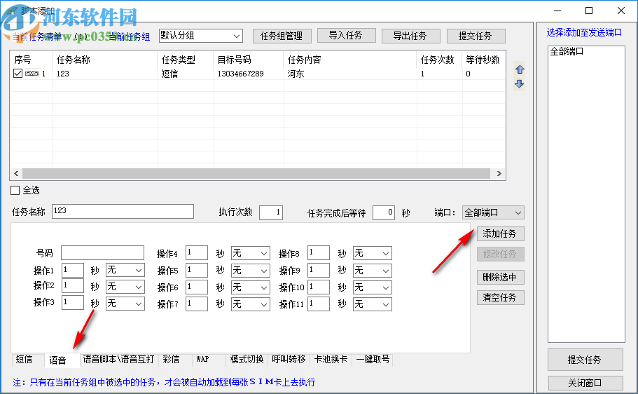This screenshot has width=638, height=394.
Task: Open the 操作5 action type dropdown
Action: point(250,271)
